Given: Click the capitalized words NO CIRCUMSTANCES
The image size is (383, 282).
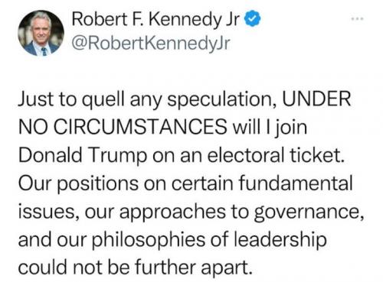Looking at the screenshot, I should point(123,127).
